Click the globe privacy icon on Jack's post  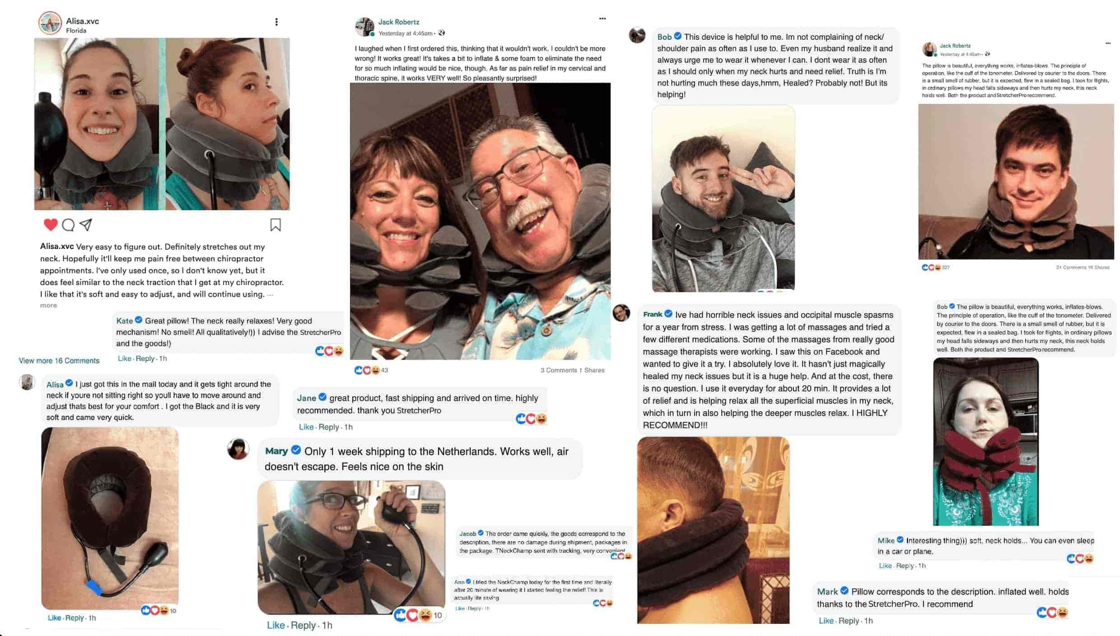[x=441, y=33]
